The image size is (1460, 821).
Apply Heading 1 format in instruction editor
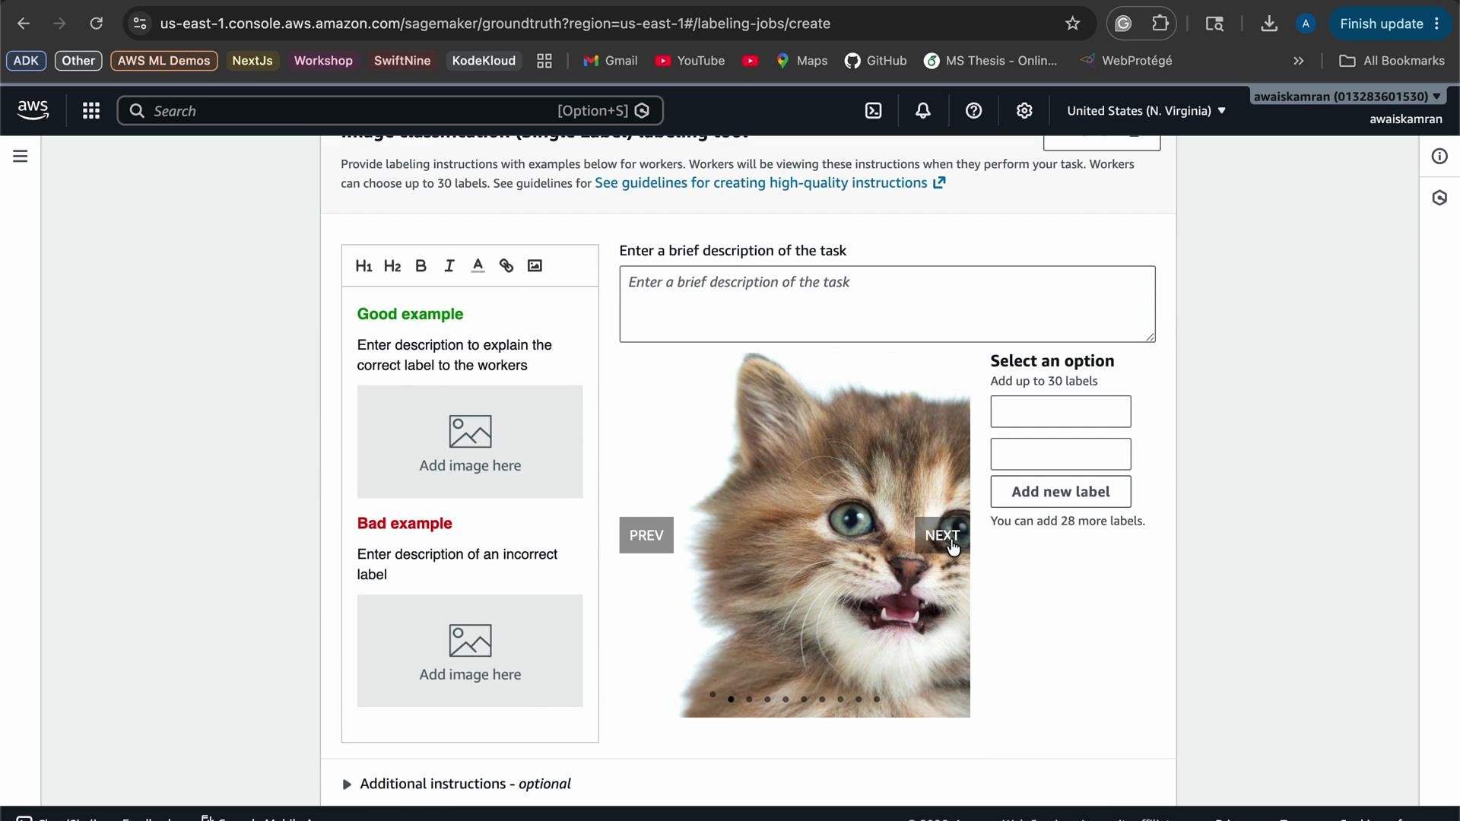tap(363, 266)
